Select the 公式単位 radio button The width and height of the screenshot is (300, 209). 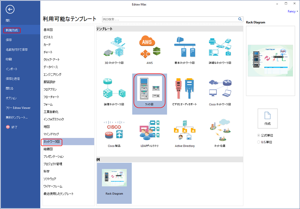tap(259, 135)
